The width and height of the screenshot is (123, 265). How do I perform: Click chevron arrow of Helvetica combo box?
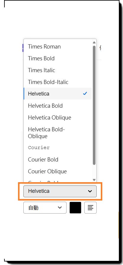click(90, 191)
